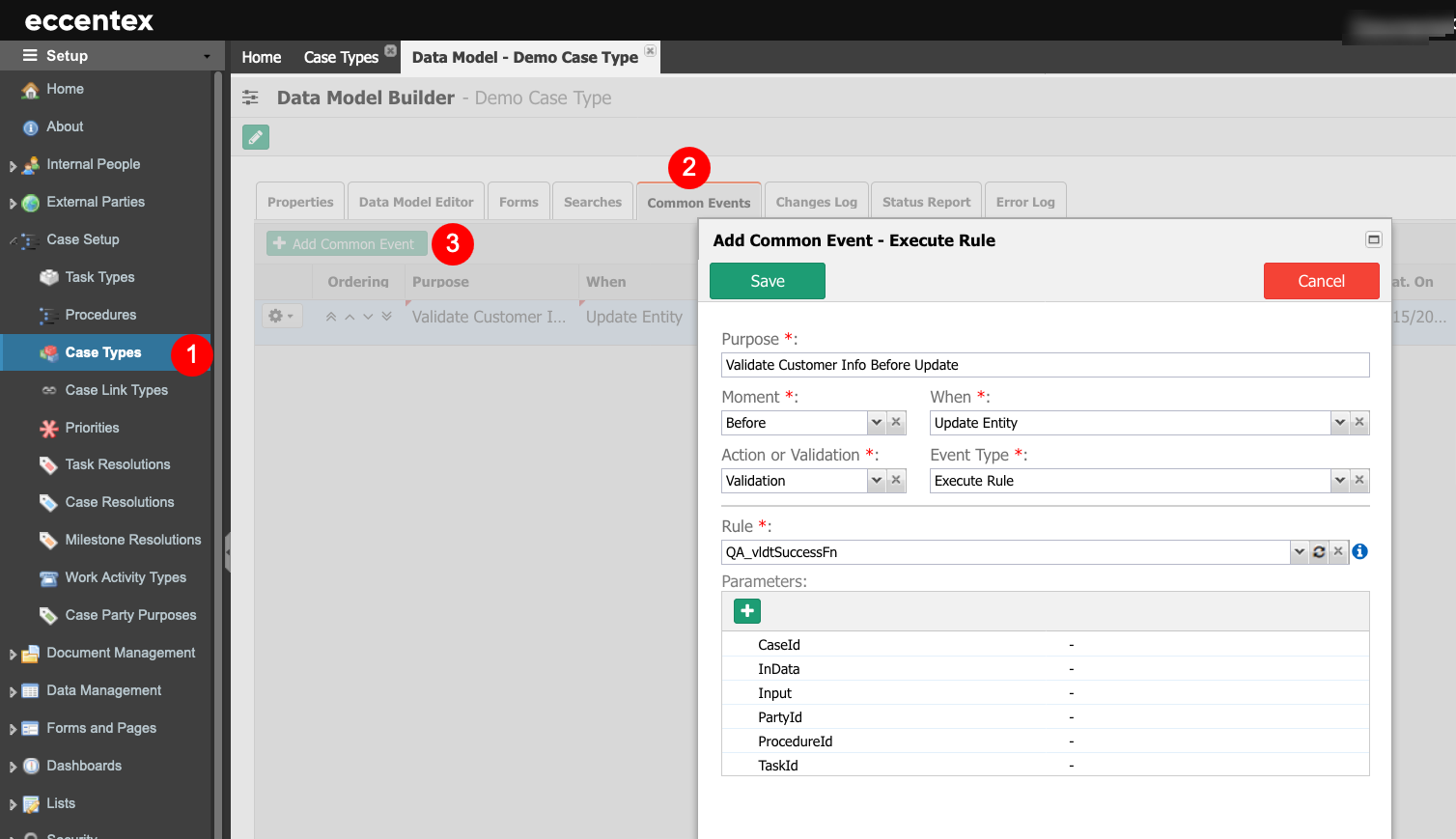Click the blue info icon beside Rule
Screen dimensions: 1456x839
click(1359, 551)
